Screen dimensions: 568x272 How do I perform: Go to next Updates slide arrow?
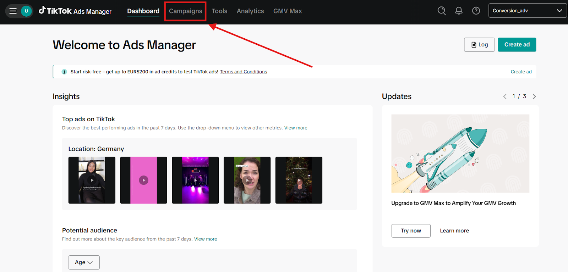click(534, 96)
